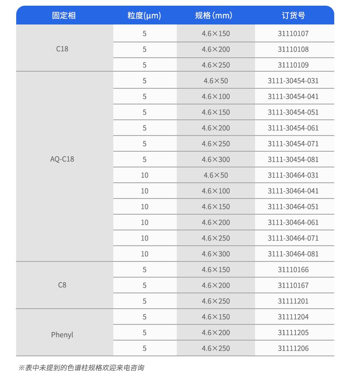Viewport: 350px width, 376px height.
Task: Select order number 3111-30454-031
Action: point(293,80)
